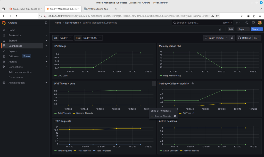Image resolution: width=264 pixels, height=157 pixels.
Task: Open Firefox application menu
Action: [260, 16]
